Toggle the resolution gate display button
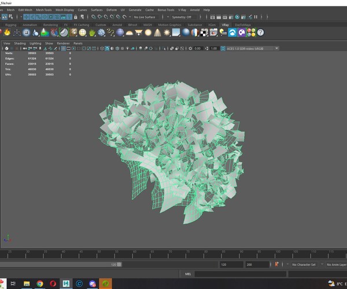The height and width of the screenshot is (289, 347). tap(73, 49)
